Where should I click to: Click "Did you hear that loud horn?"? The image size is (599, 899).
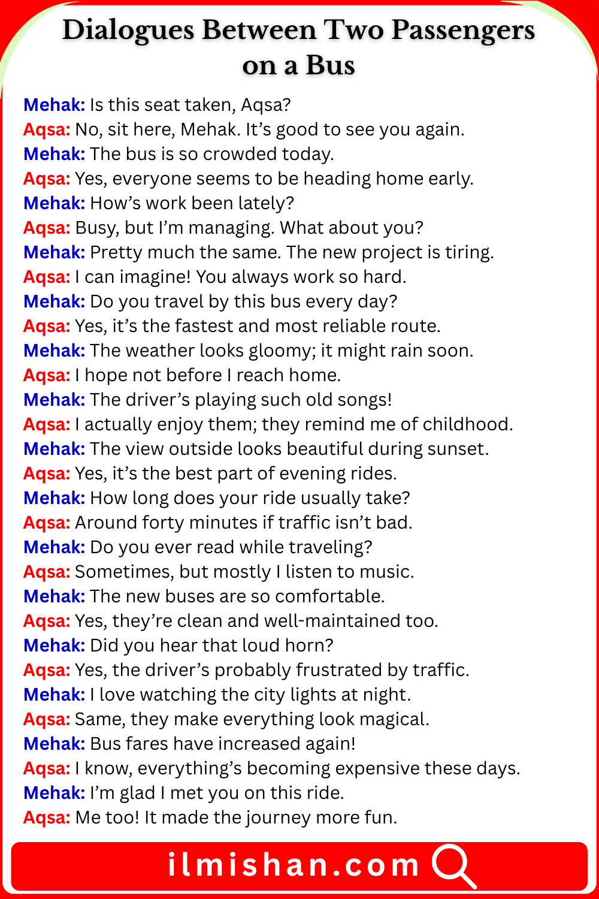pos(211,645)
